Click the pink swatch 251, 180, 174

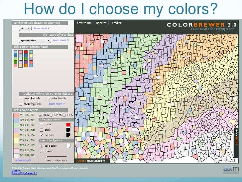click(16, 115)
